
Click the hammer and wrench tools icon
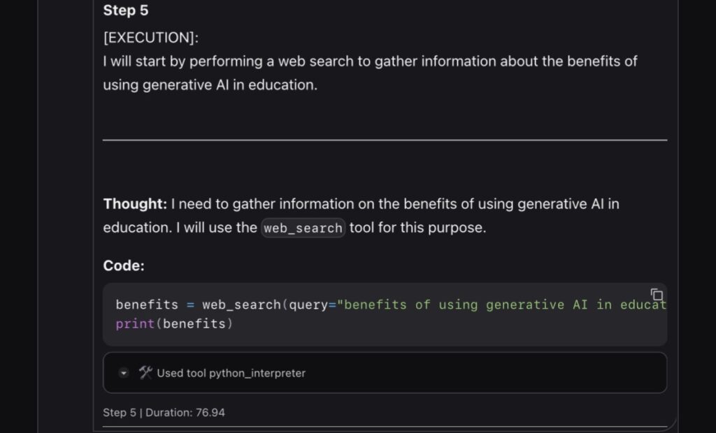pyautogui.click(x=145, y=373)
